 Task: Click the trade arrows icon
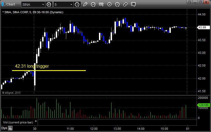(x=125, y=4)
